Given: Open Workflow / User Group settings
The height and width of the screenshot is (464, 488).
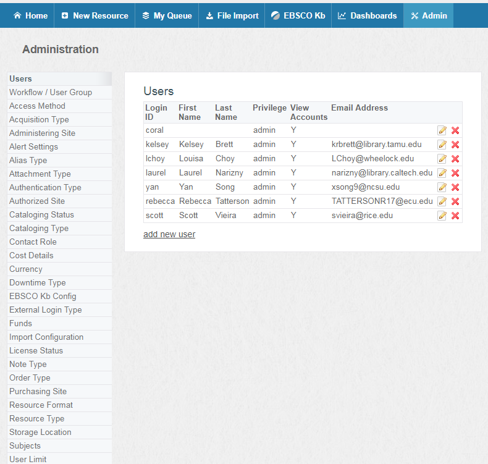Looking at the screenshot, I should pyautogui.click(x=59, y=93).
